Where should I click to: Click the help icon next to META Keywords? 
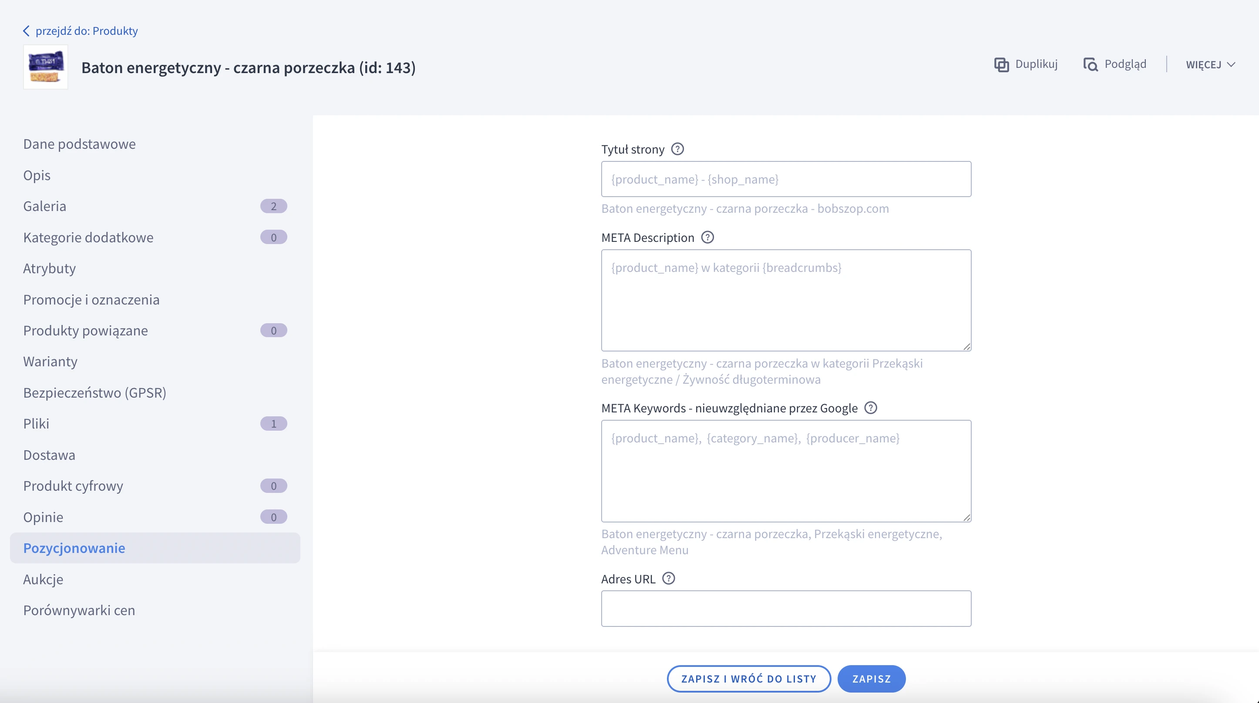871,408
